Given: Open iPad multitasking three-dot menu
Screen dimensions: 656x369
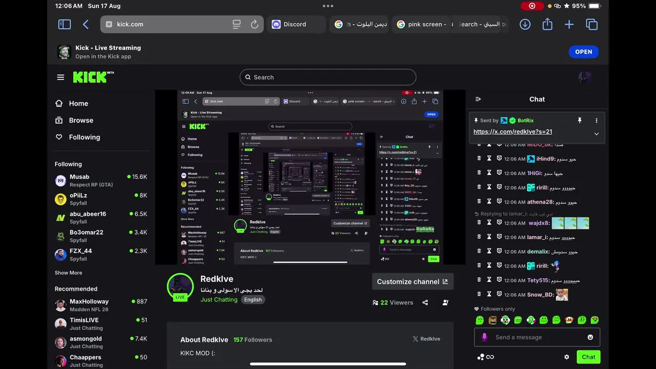Looking at the screenshot, I should click(328, 6).
